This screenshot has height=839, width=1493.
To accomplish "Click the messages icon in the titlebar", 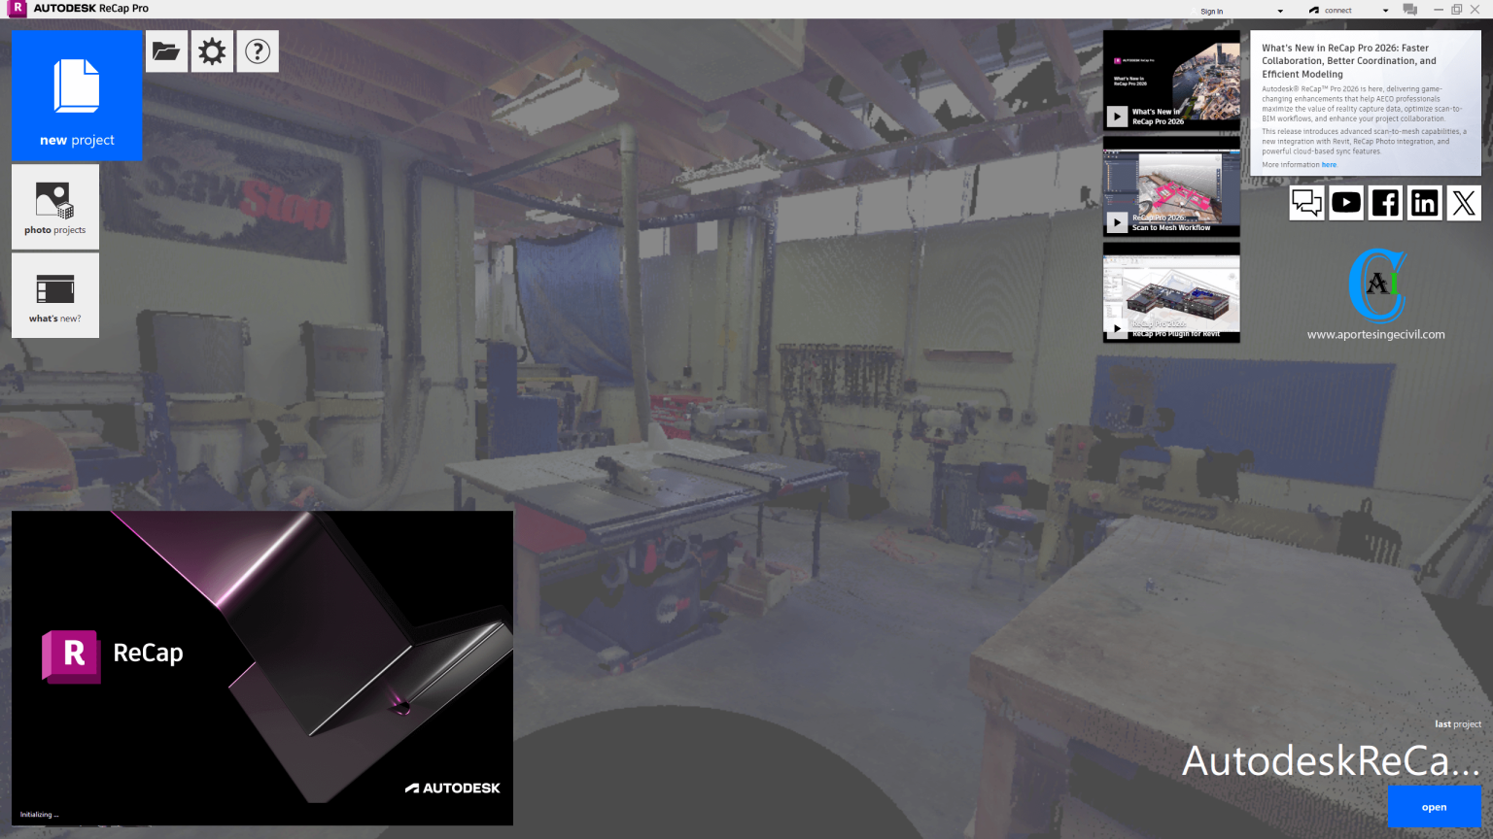I will tap(1409, 9).
